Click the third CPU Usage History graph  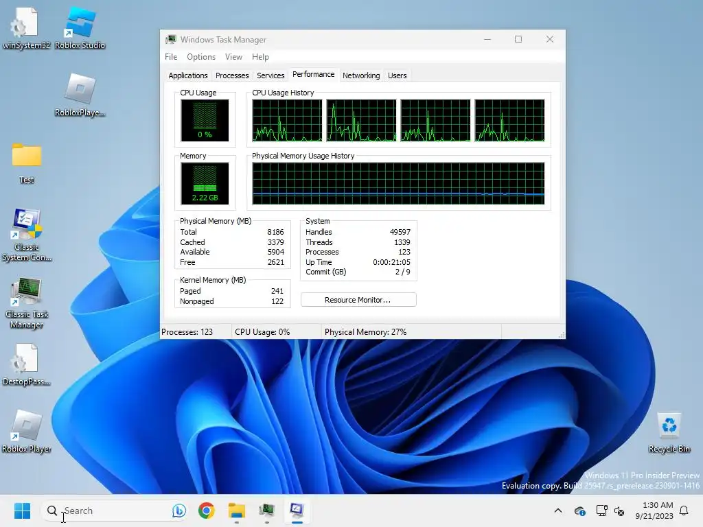[x=435, y=120]
